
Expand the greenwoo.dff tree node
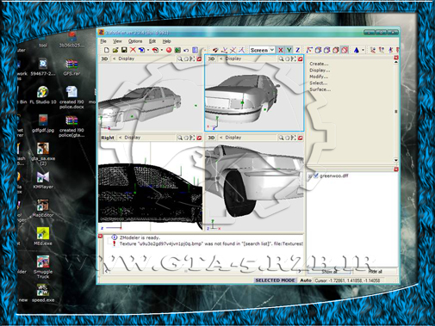[x=310, y=176]
